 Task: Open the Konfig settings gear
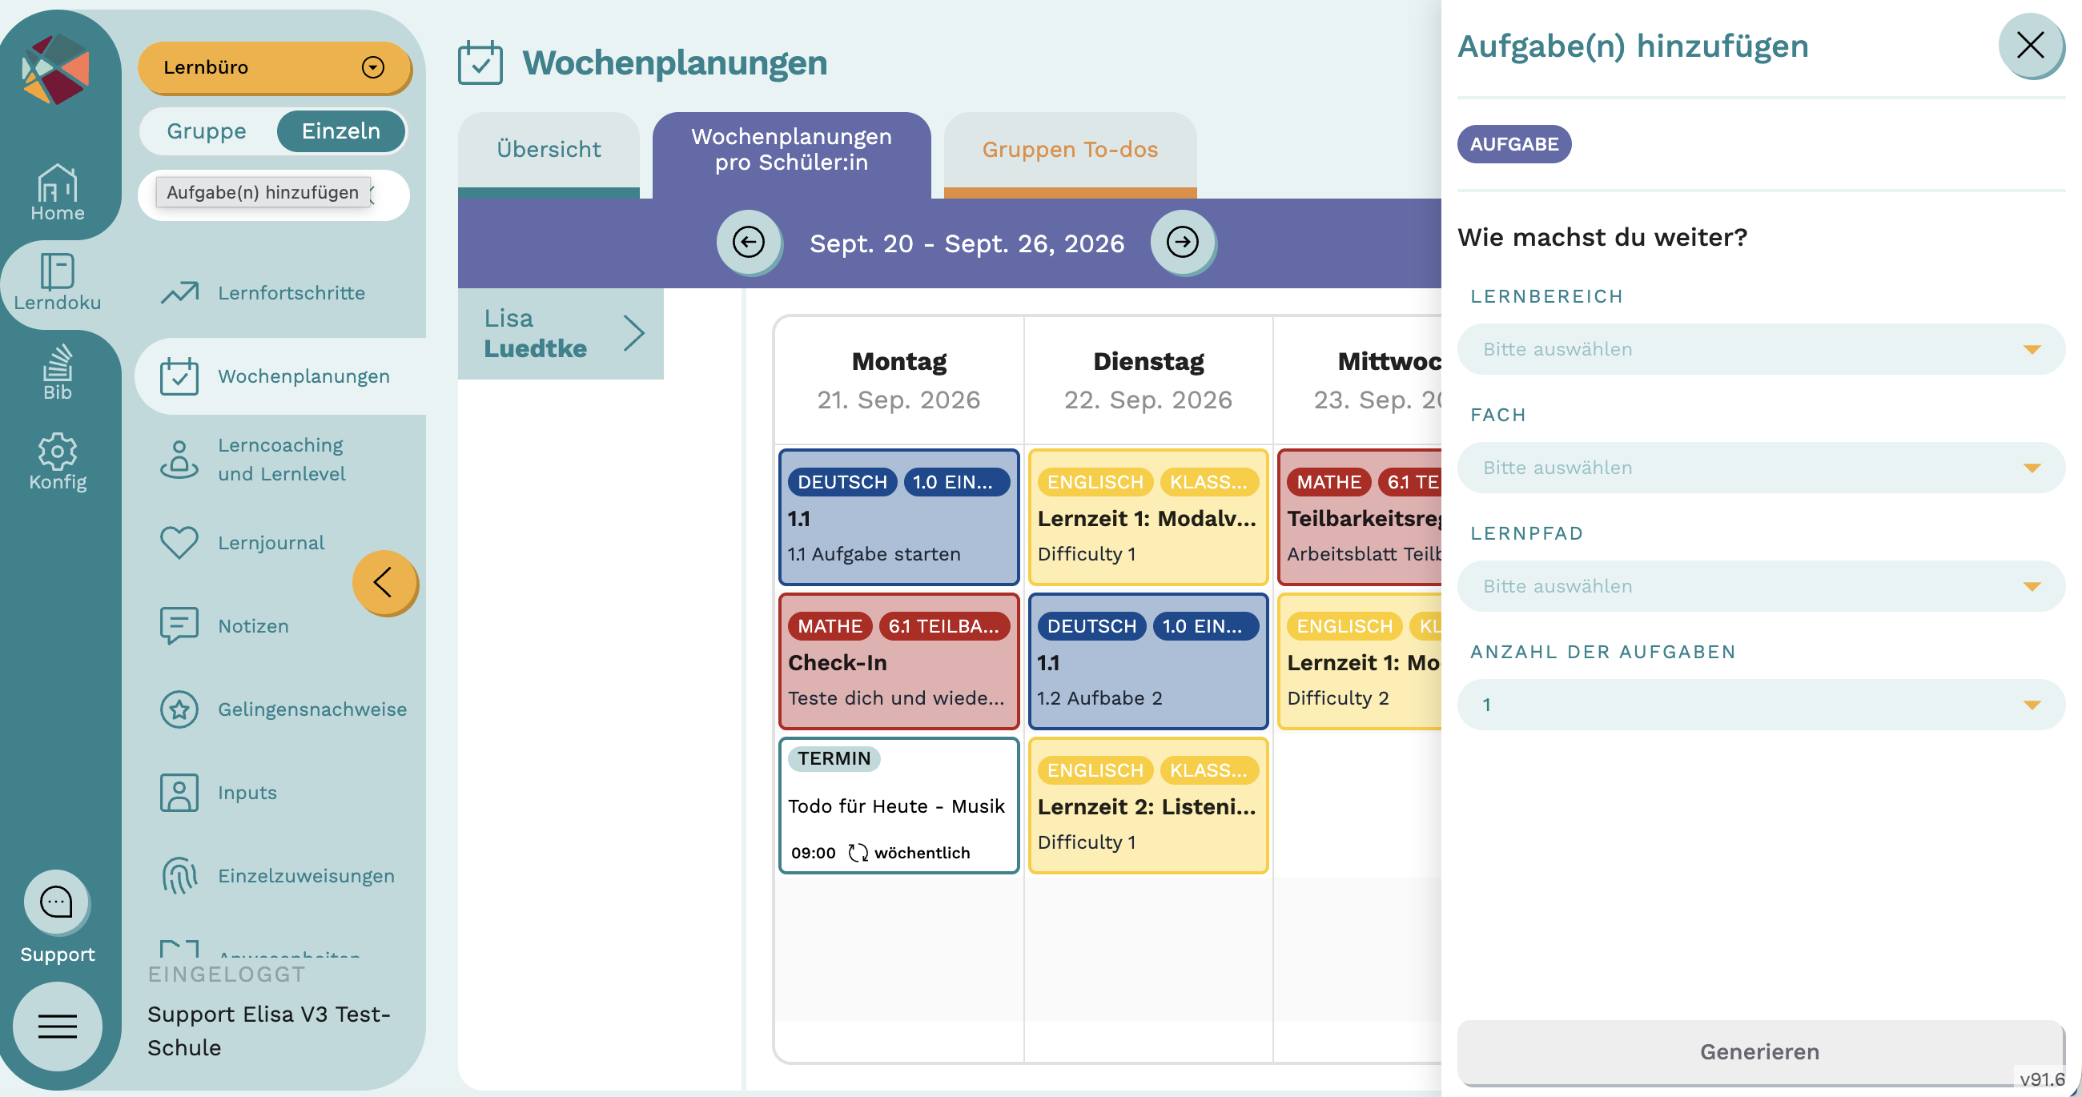(x=58, y=461)
